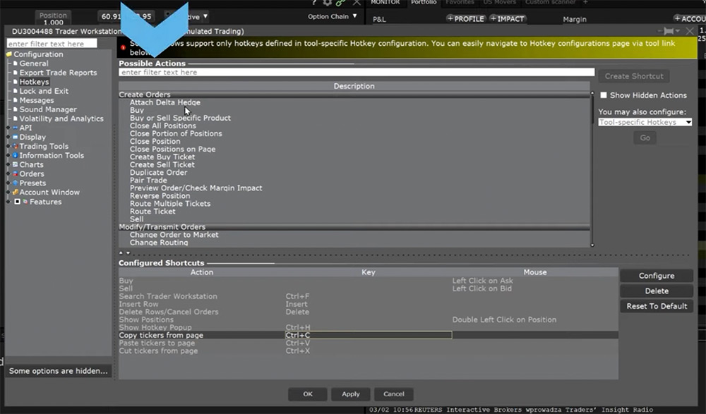The width and height of the screenshot is (706, 414).
Task: Toggle the Features checkbox in tree
Action: point(18,202)
